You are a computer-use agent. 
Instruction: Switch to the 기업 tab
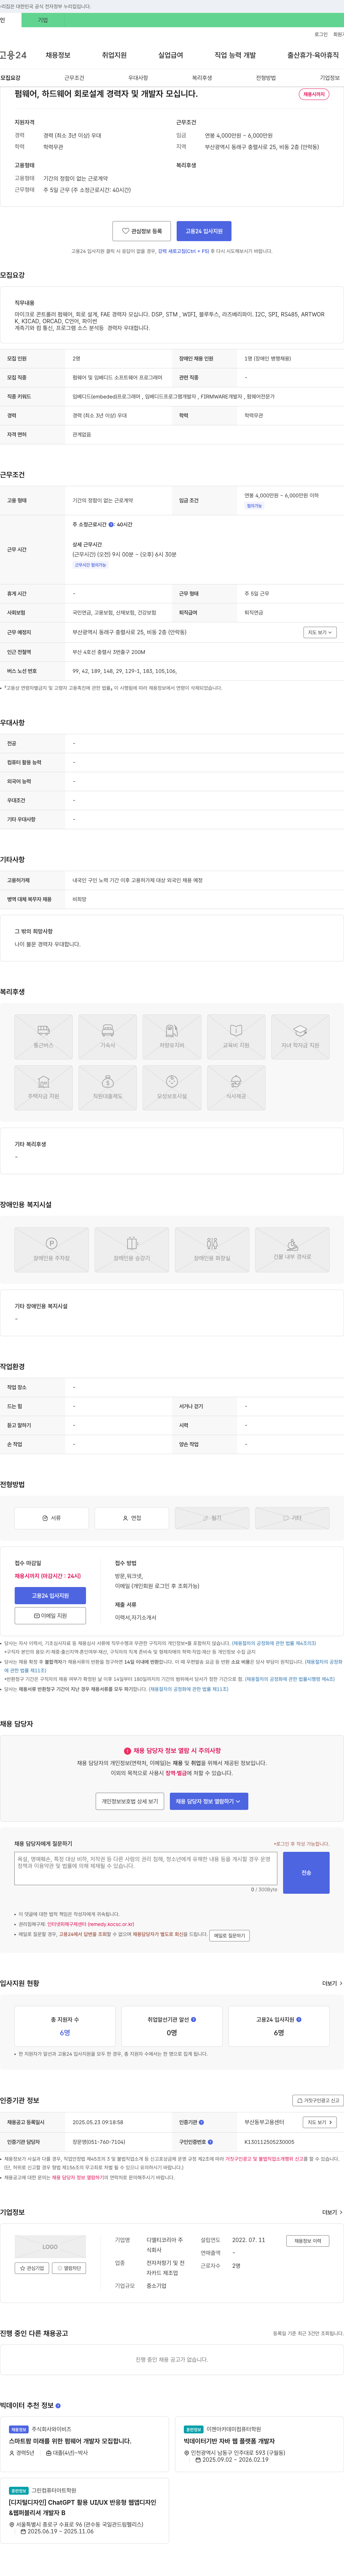coord(43,20)
